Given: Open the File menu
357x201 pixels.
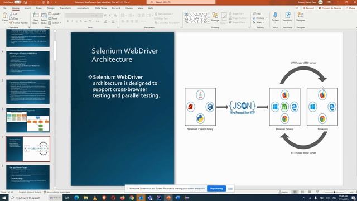Looking at the screenshot, I should click(4, 8).
